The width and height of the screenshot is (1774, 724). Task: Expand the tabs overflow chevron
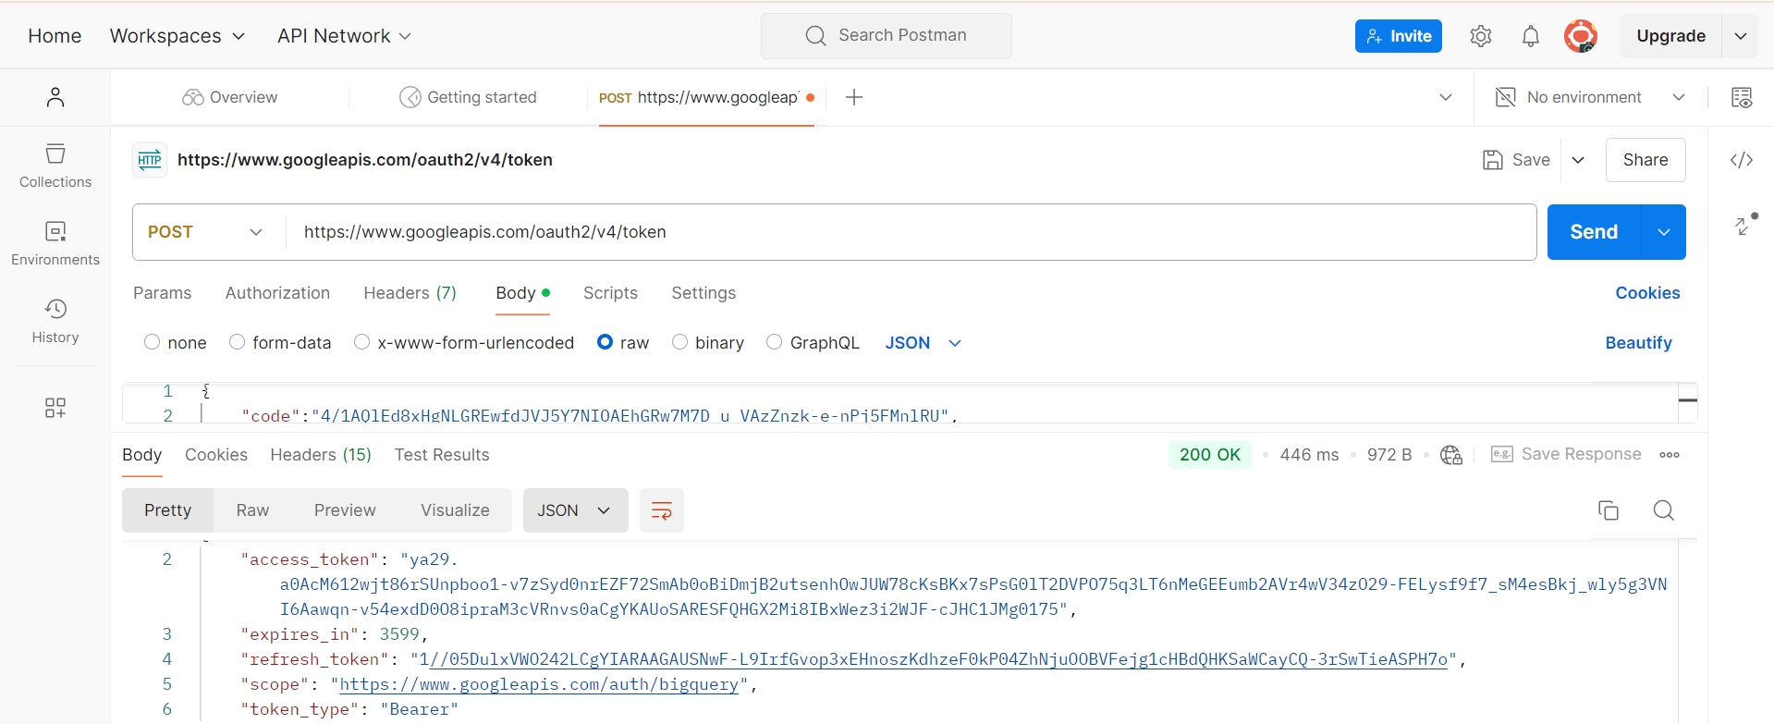coord(1446,97)
